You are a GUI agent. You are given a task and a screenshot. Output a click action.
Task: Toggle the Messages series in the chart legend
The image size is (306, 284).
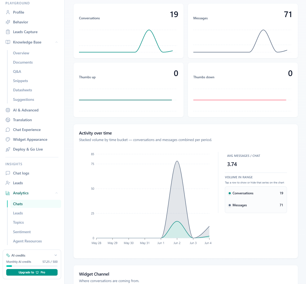pyautogui.click(x=256, y=205)
